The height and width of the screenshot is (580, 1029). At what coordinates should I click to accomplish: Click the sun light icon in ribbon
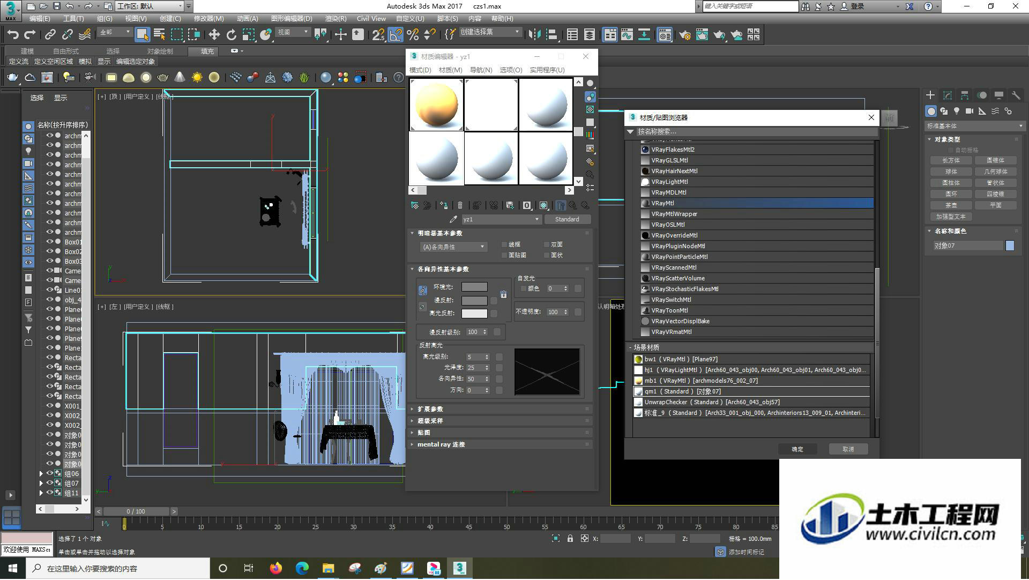coord(197,78)
